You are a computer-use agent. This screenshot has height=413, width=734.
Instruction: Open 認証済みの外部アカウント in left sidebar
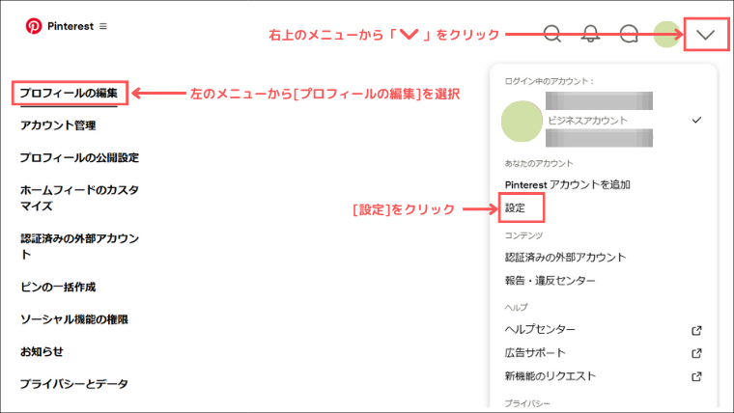(79, 246)
